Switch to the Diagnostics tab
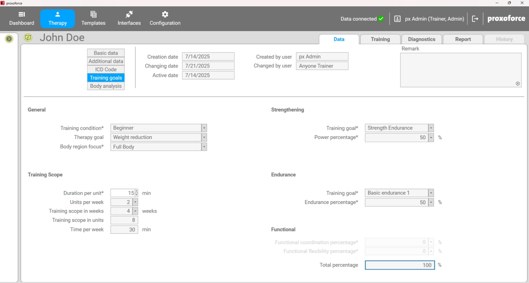Image resolution: width=529 pixels, height=283 pixels. click(421, 39)
